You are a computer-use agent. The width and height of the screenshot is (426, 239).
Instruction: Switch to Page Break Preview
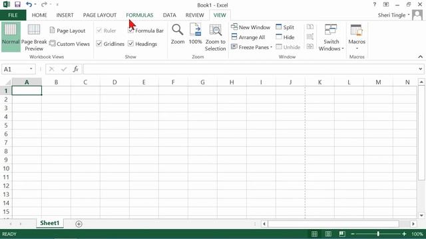34,37
